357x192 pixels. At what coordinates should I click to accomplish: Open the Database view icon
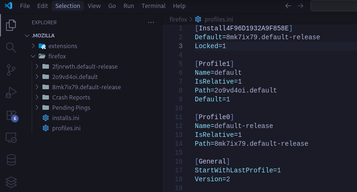11,160
